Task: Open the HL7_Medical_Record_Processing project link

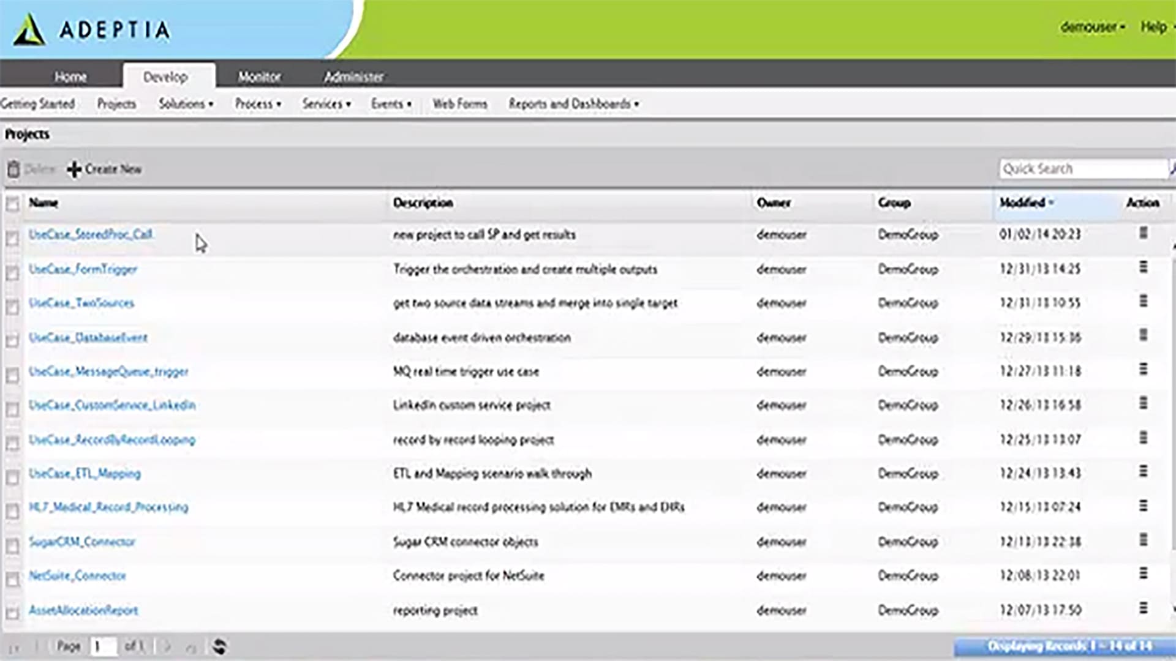Action: pyautogui.click(x=108, y=507)
